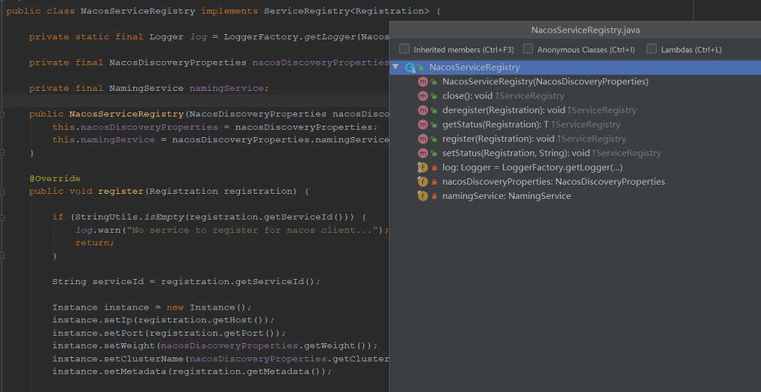Viewport: 761px width, 392px height.
Task: Click LoggerFactory in the log field declaration
Action: click(x=261, y=37)
